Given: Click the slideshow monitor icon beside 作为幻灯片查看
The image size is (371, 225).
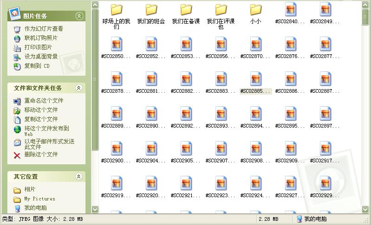Looking at the screenshot, I should tap(17, 29).
